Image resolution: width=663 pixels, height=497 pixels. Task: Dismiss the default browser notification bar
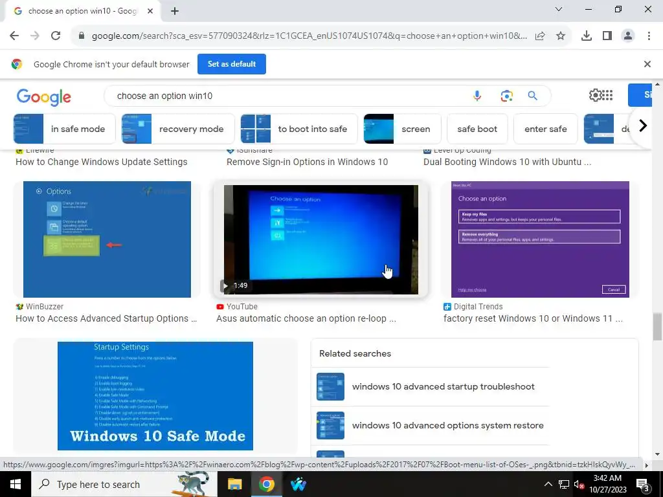pos(647,64)
